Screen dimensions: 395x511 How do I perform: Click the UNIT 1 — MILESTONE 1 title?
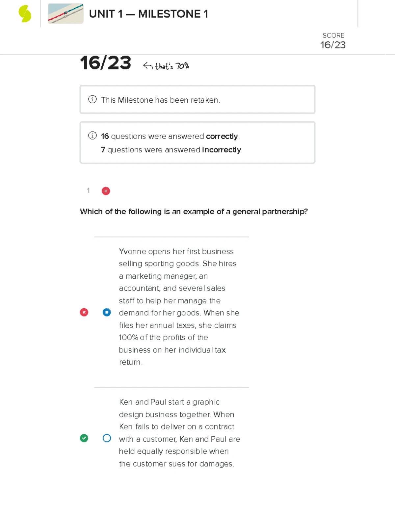click(148, 14)
